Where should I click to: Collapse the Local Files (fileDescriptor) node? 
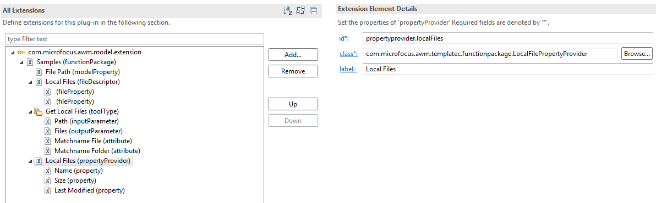[x=30, y=82]
